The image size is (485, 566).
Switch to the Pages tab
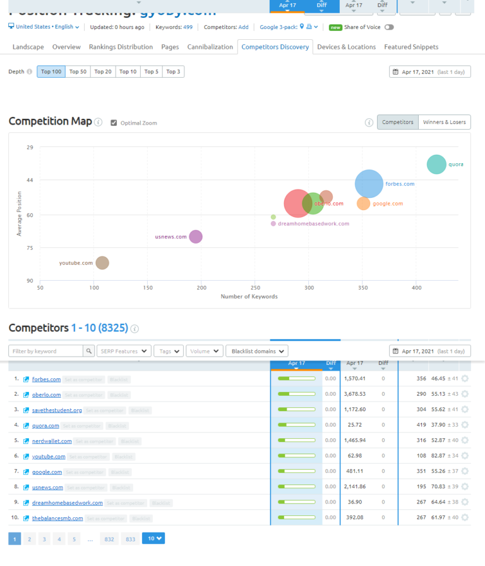170,47
